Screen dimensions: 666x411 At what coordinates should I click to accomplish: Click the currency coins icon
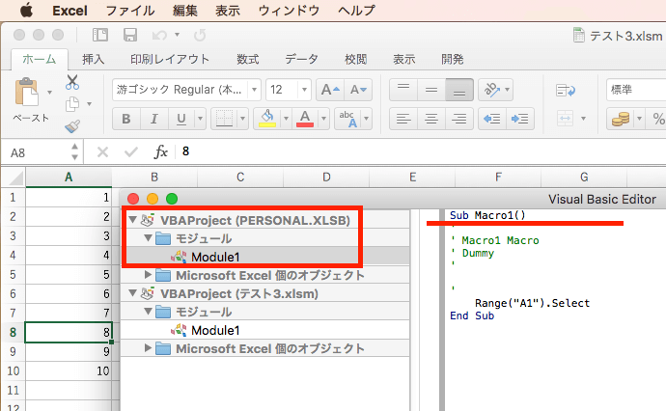coord(621,119)
